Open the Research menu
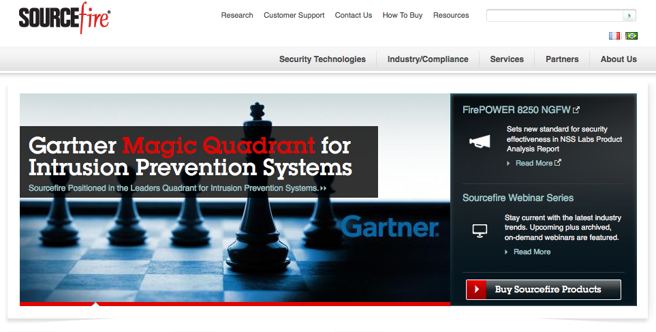 click(237, 16)
